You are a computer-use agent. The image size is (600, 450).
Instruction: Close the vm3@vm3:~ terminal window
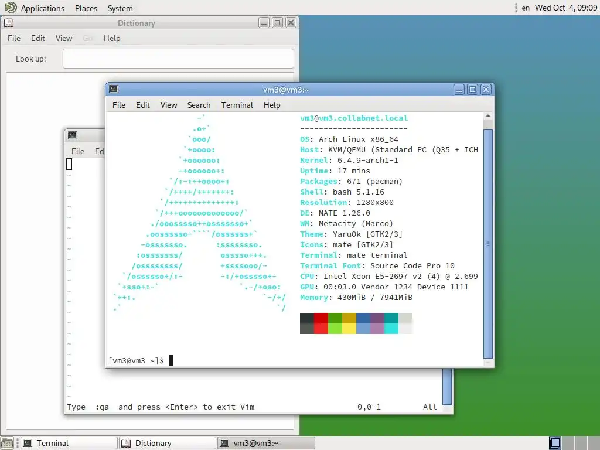tap(486, 90)
